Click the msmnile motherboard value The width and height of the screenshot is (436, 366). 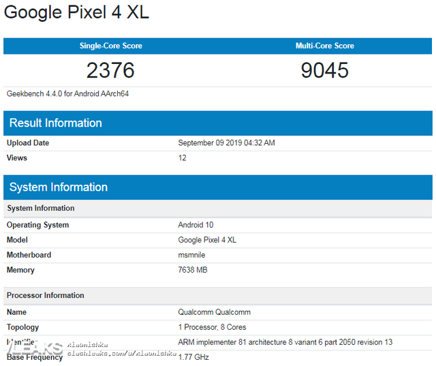click(191, 255)
